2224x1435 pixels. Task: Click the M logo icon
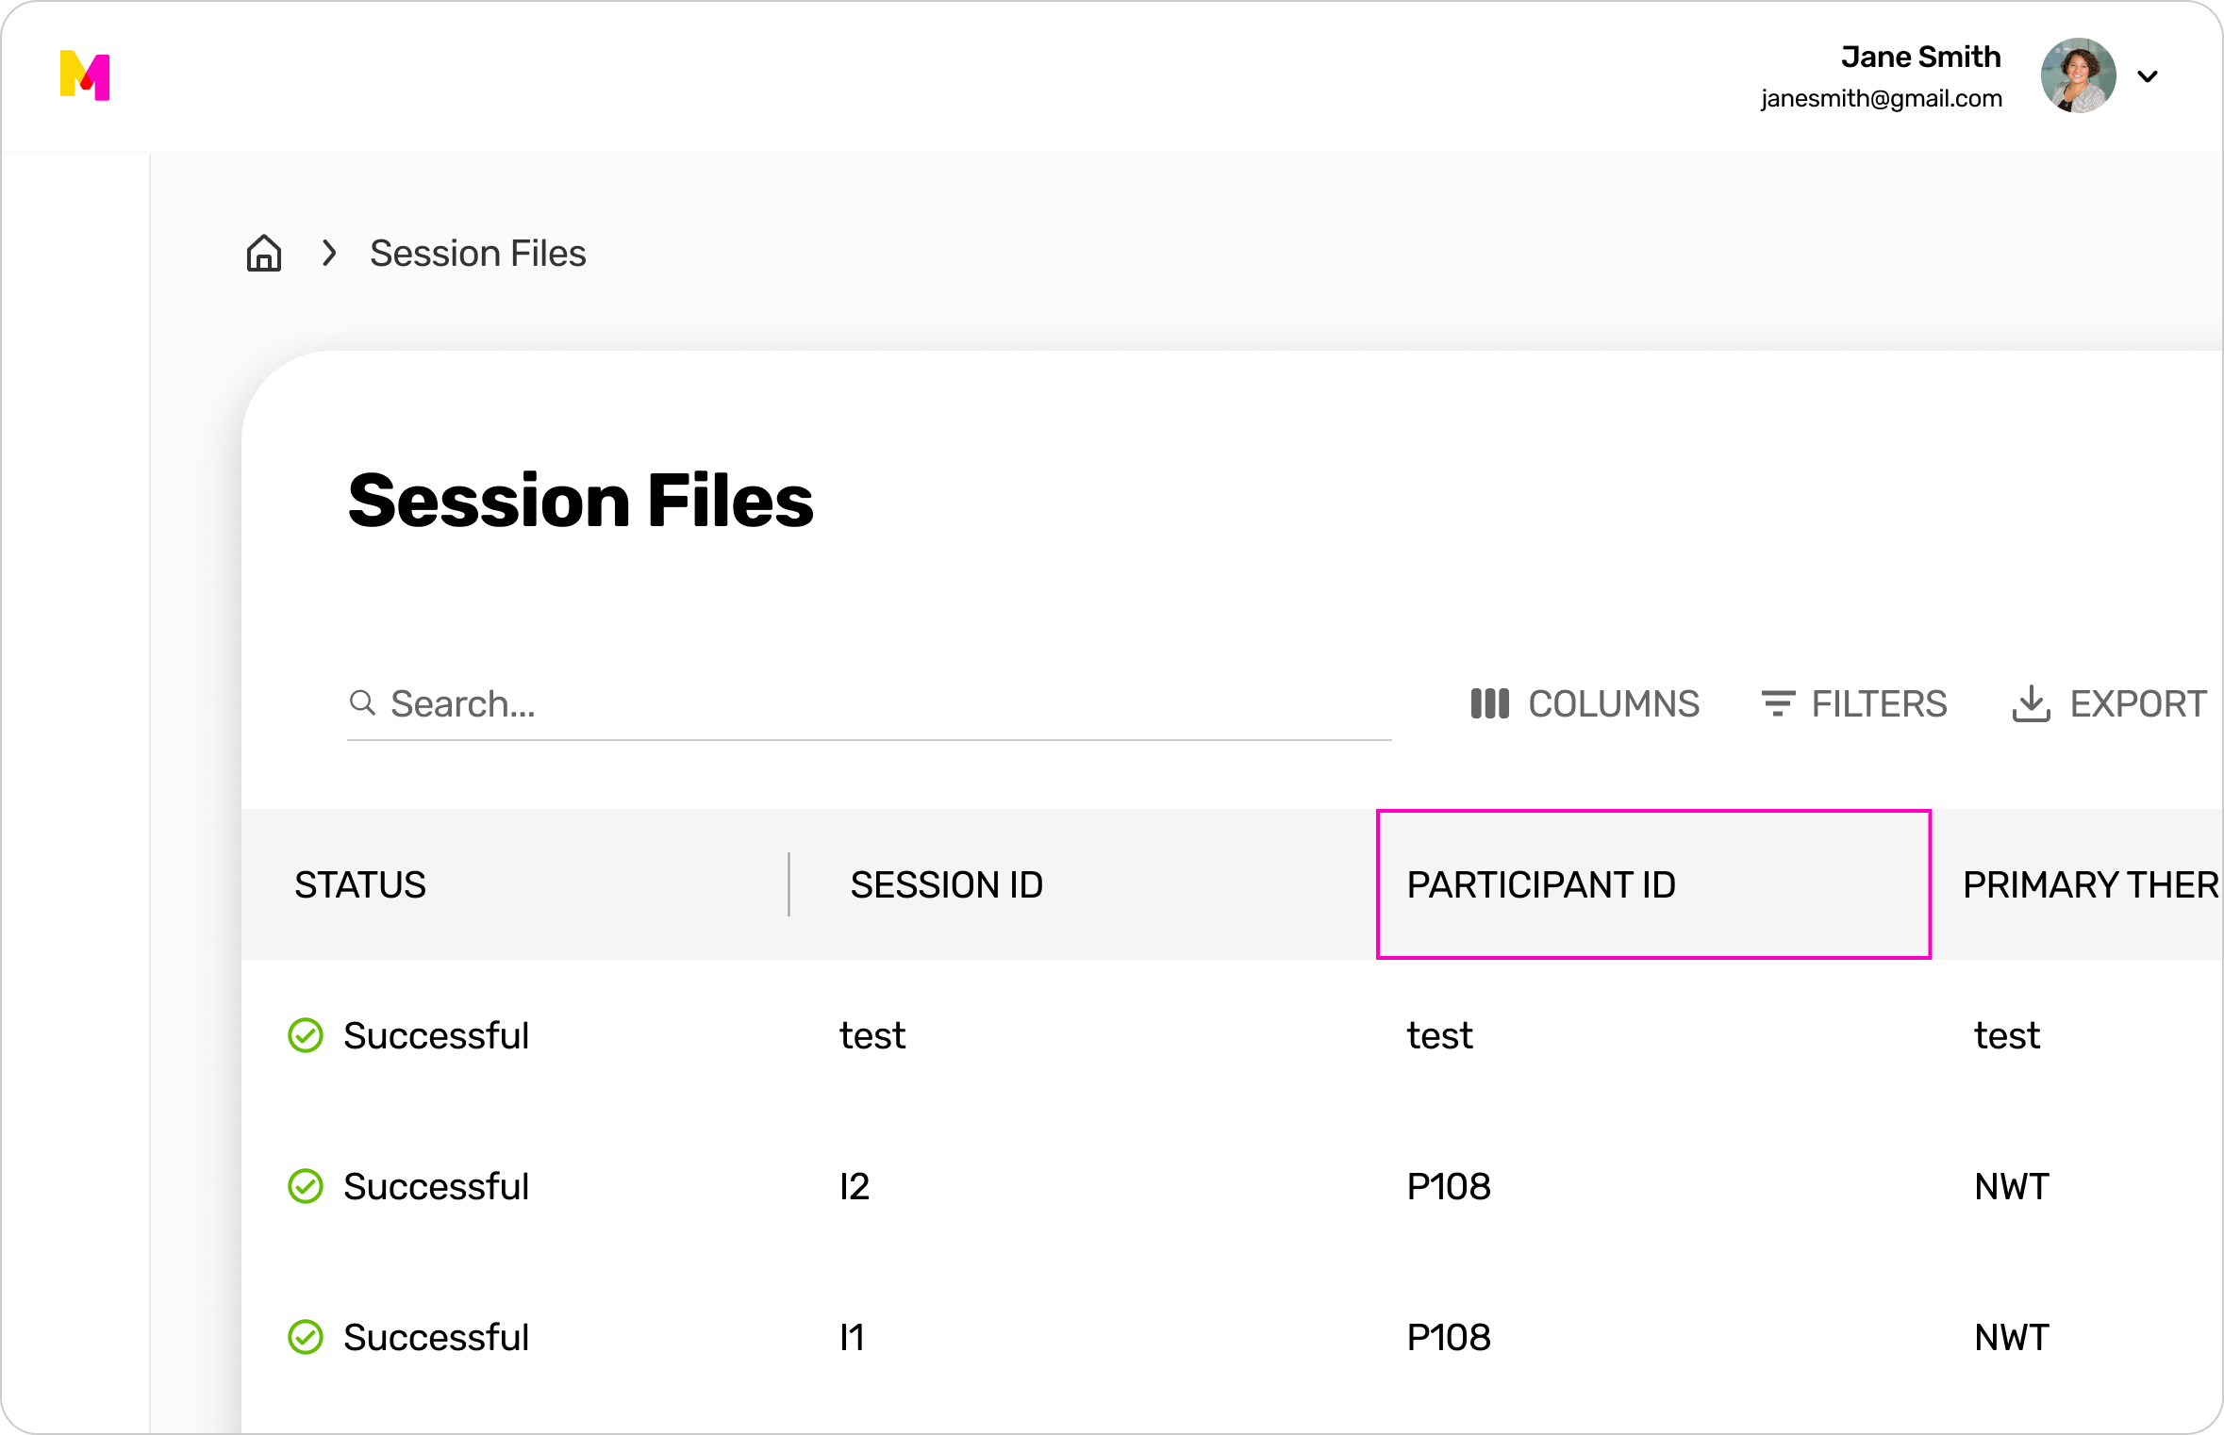click(85, 75)
